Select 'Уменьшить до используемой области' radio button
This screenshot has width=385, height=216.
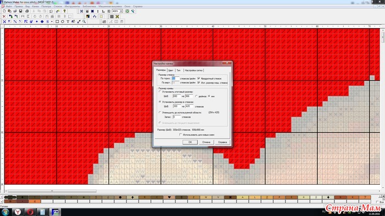(x=160, y=112)
